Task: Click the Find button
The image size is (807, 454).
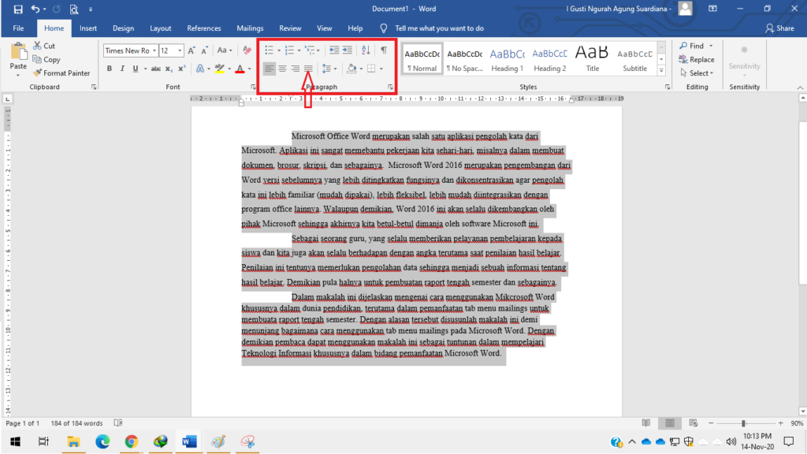Action: pyautogui.click(x=691, y=46)
